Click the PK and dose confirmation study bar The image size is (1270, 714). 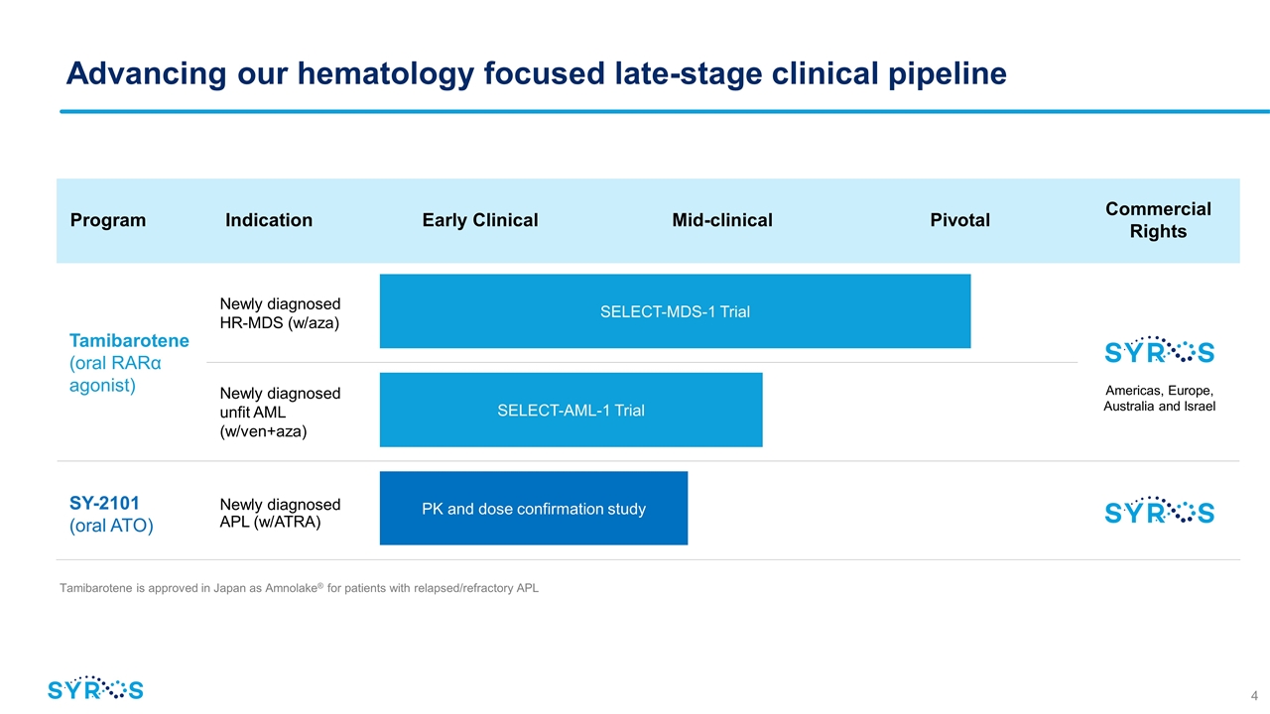coord(533,509)
